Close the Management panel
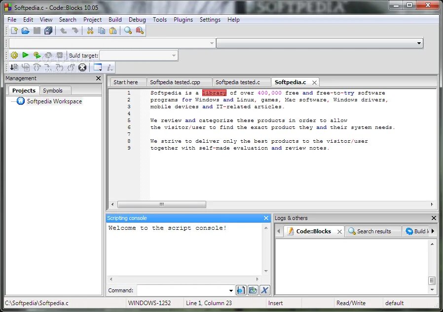The width and height of the screenshot is (443, 312). click(98, 78)
